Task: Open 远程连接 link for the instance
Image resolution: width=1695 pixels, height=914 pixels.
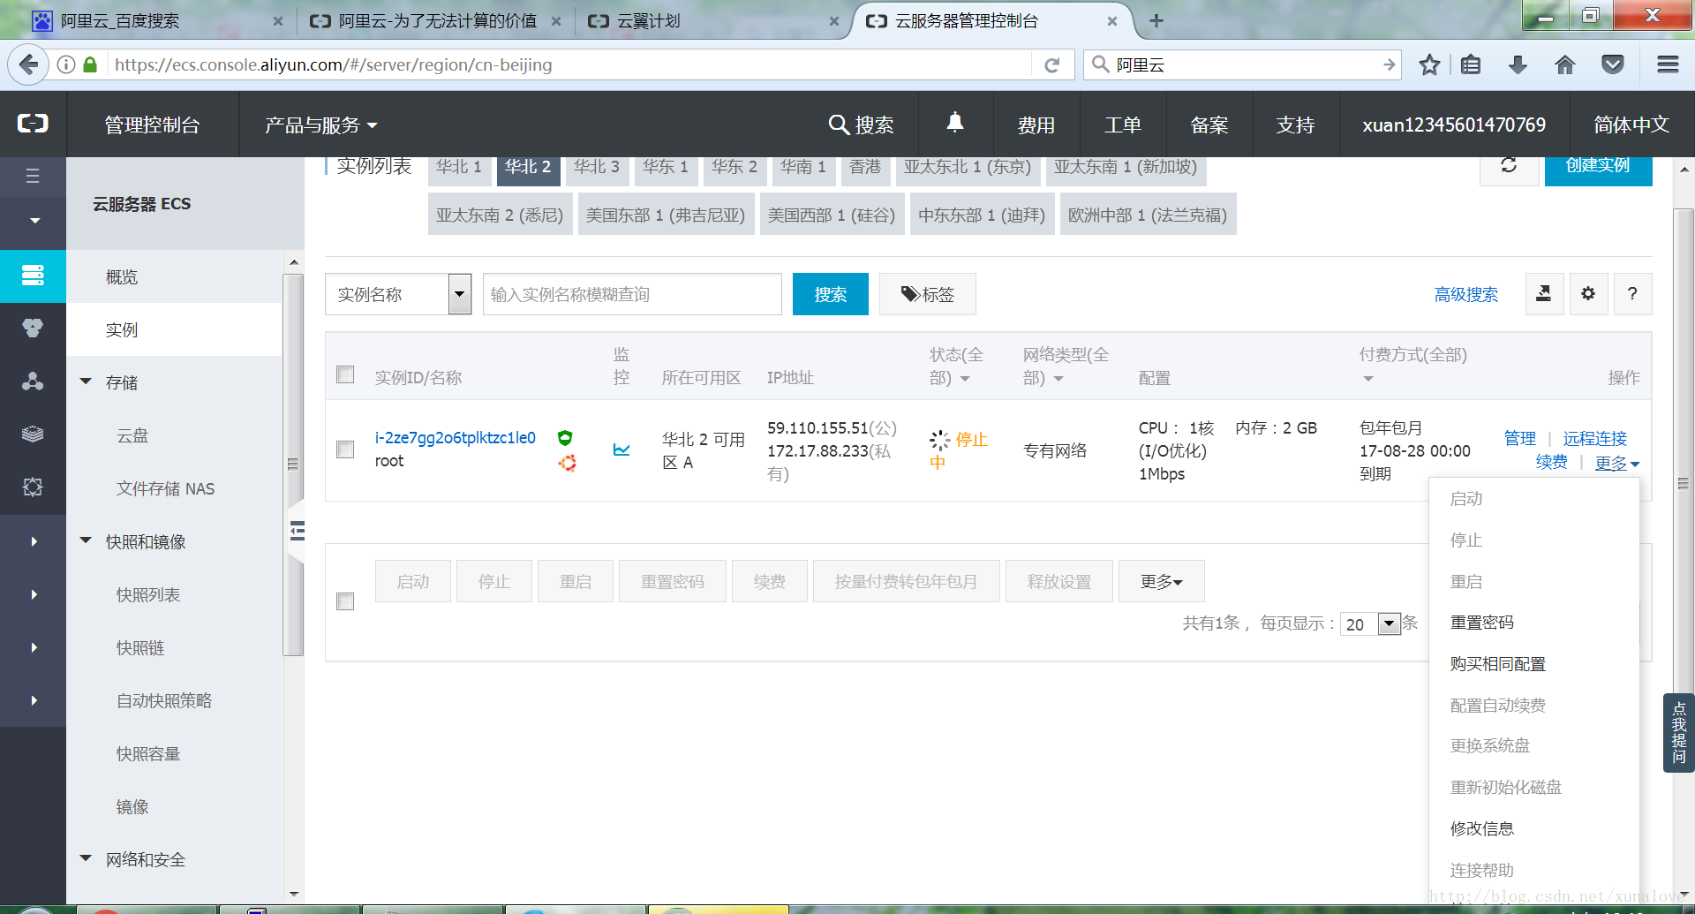Action: click(x=1594, y=438)
